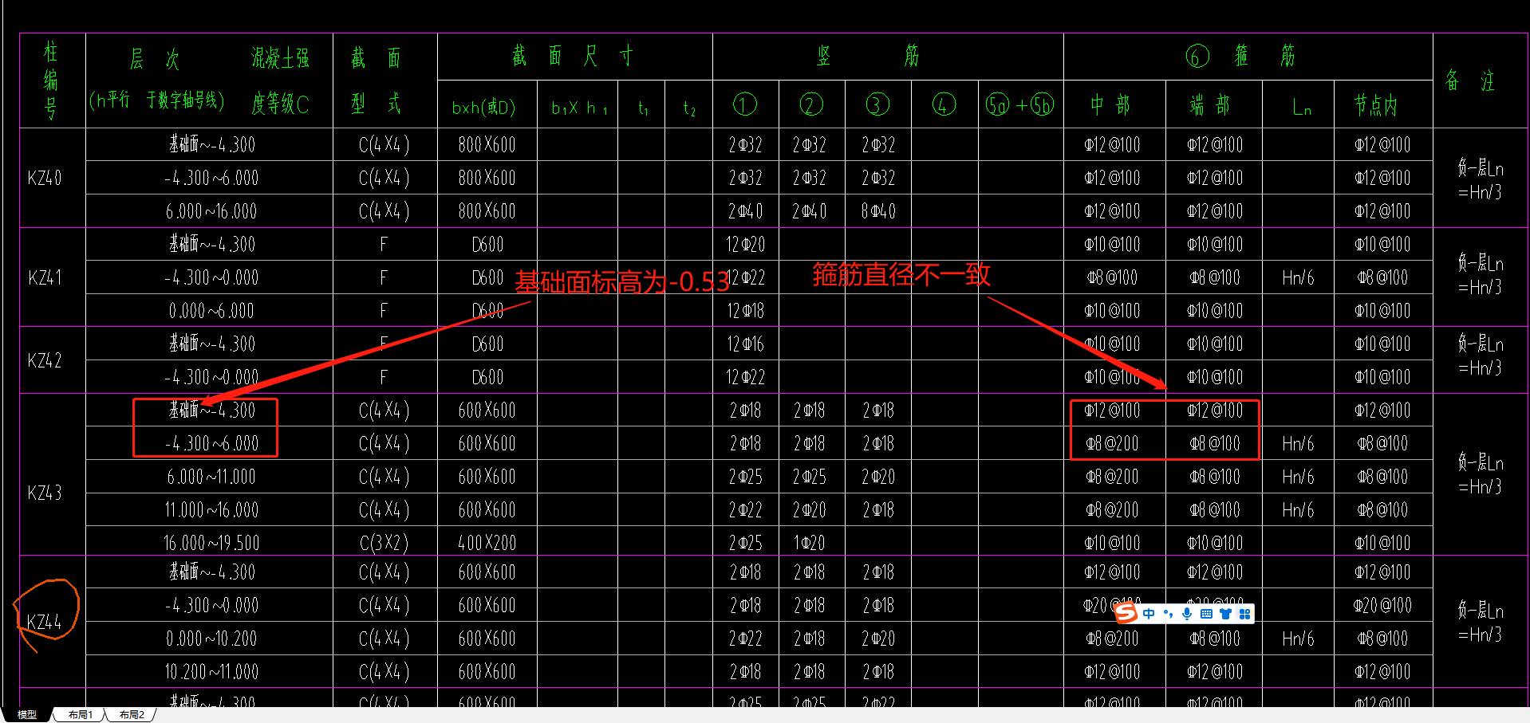The height and width of the screenshot is (723, 1530).
Task: Click the 节点内 sub-header
Action: tap(1376, 105)
